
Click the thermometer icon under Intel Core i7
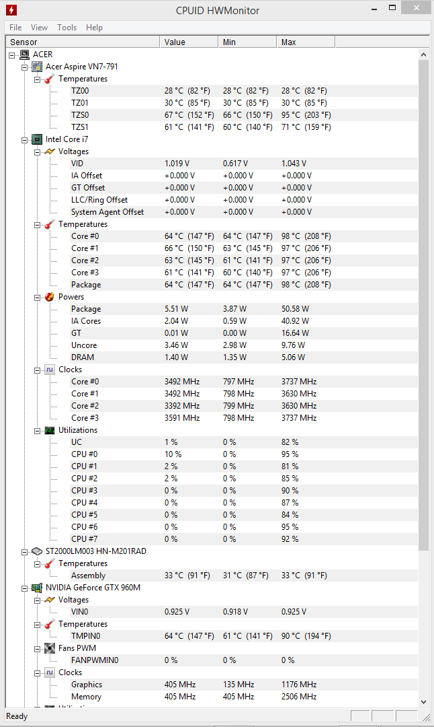[x=50, y=224]
